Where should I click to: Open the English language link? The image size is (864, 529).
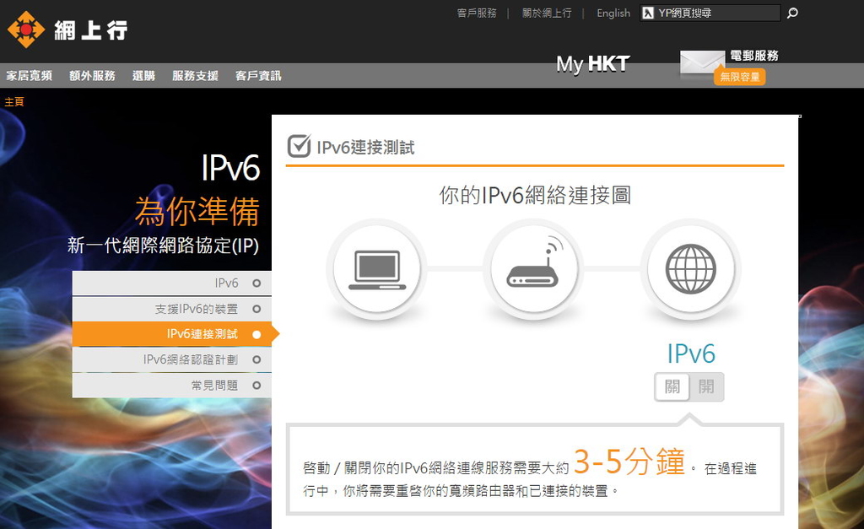[x=613, y=13]
